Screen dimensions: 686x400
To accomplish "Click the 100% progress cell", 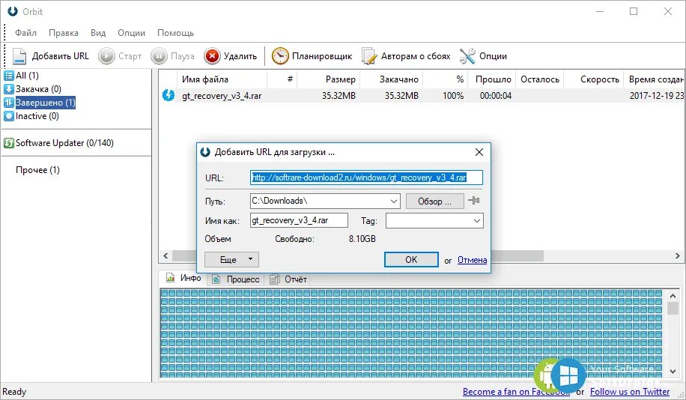I will pos(453,95).
